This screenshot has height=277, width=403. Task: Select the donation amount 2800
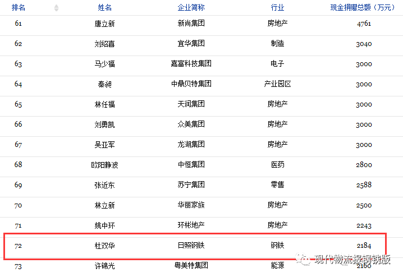pos(364,165)
